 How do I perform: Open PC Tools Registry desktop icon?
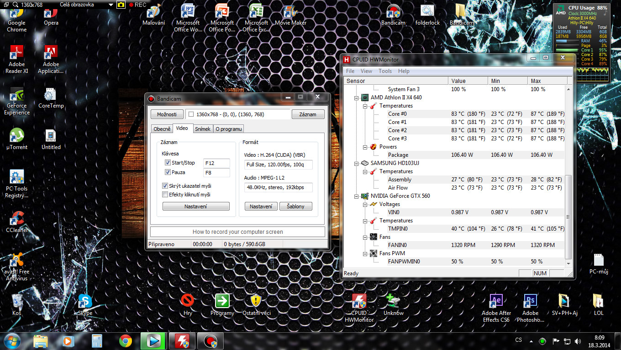coord(16,184)
